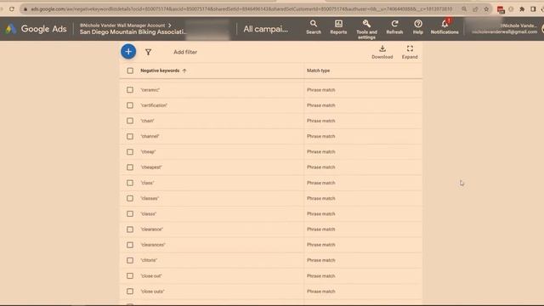Screen dimensions: 544x306
Task: Check the 'close outs' keyword row
Action: coord(130,292)
